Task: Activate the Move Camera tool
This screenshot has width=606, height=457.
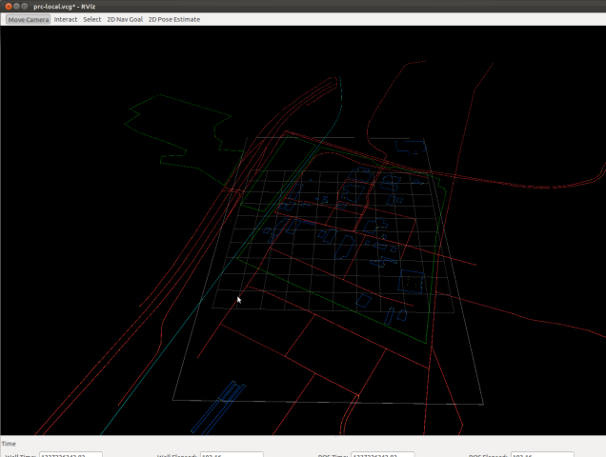Action: [28, 19]
